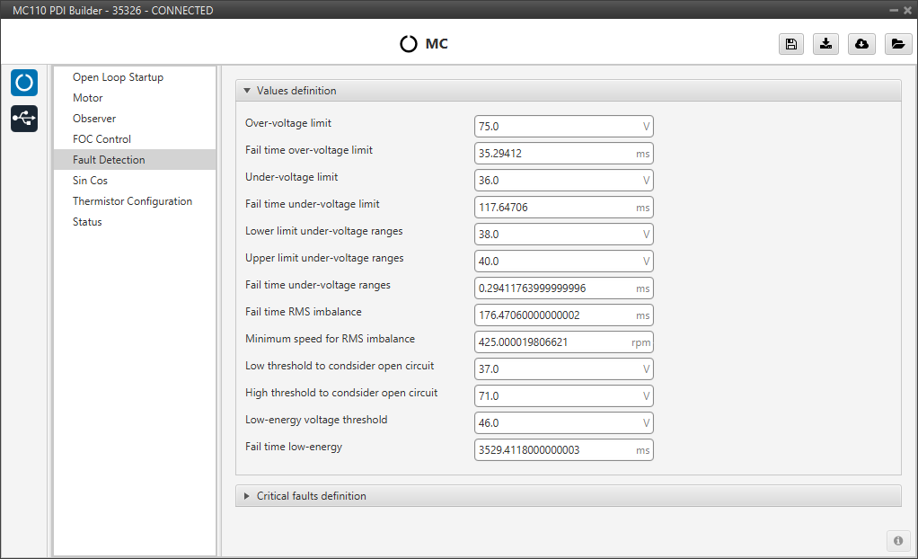Select Observer in the left panel
This screenshot has width=918, height=559.
pyautogui.click(x=94, y=119)
